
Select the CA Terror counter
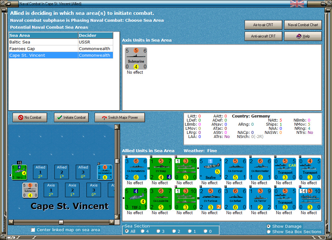click(x=260, y=199)
